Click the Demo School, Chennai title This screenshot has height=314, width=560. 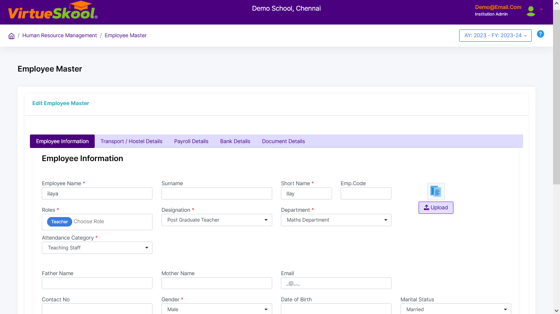click(287, 8)
